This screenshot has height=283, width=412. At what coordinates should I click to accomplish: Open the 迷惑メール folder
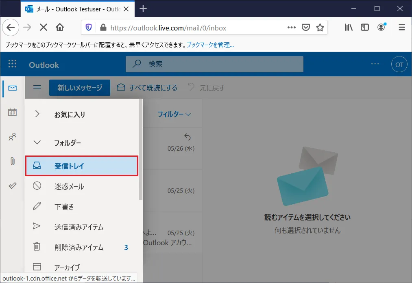point(82,186)
